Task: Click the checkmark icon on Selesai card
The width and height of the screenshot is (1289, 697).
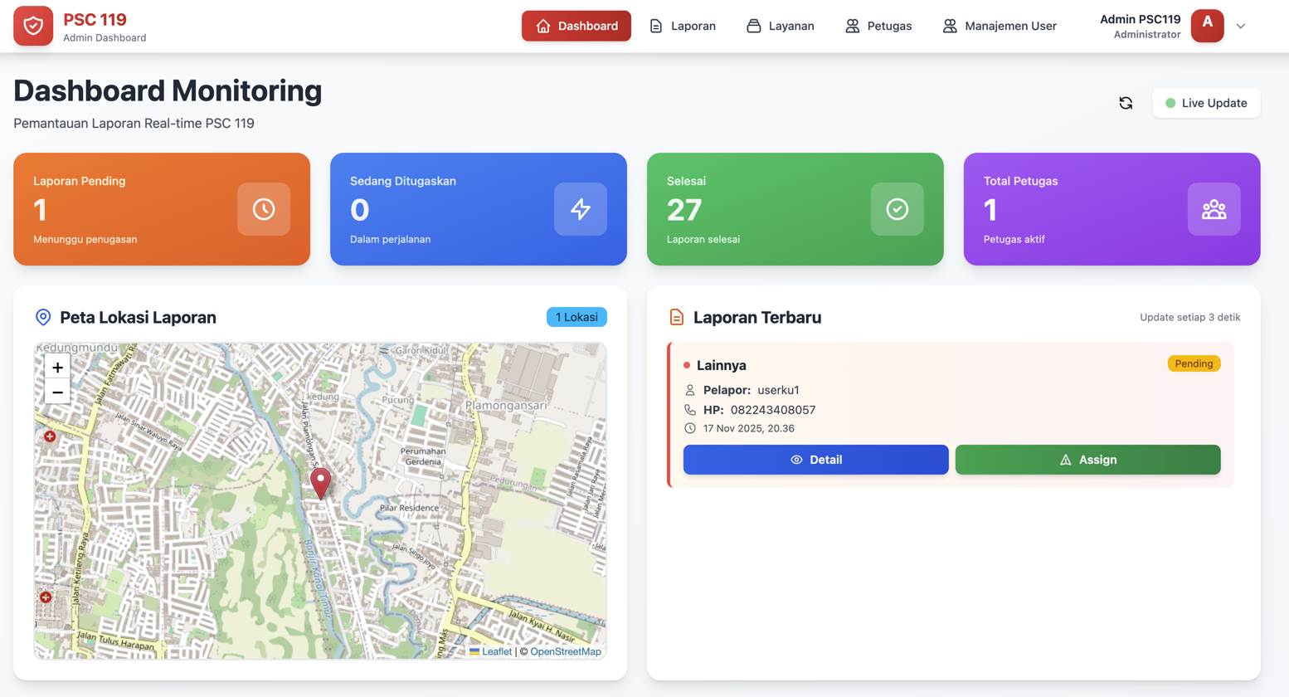Action: pos(897,209)
